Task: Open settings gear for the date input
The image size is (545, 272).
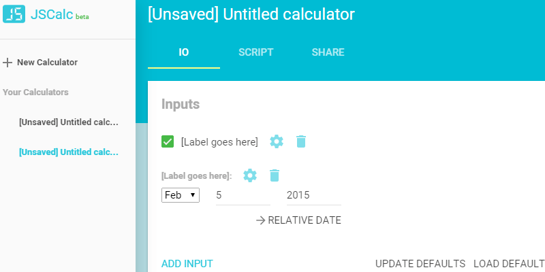Action: [x=250, y=175]
